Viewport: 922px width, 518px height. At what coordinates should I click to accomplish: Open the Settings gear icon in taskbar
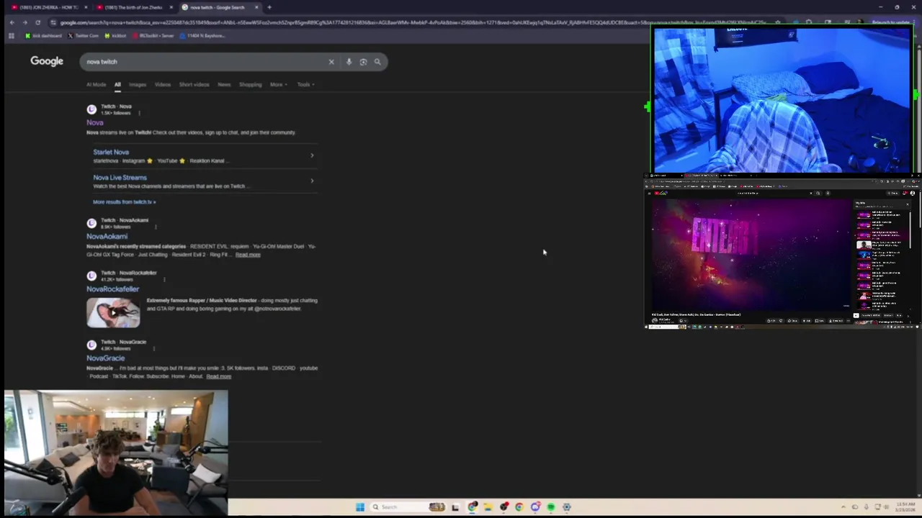coord(567,507)
